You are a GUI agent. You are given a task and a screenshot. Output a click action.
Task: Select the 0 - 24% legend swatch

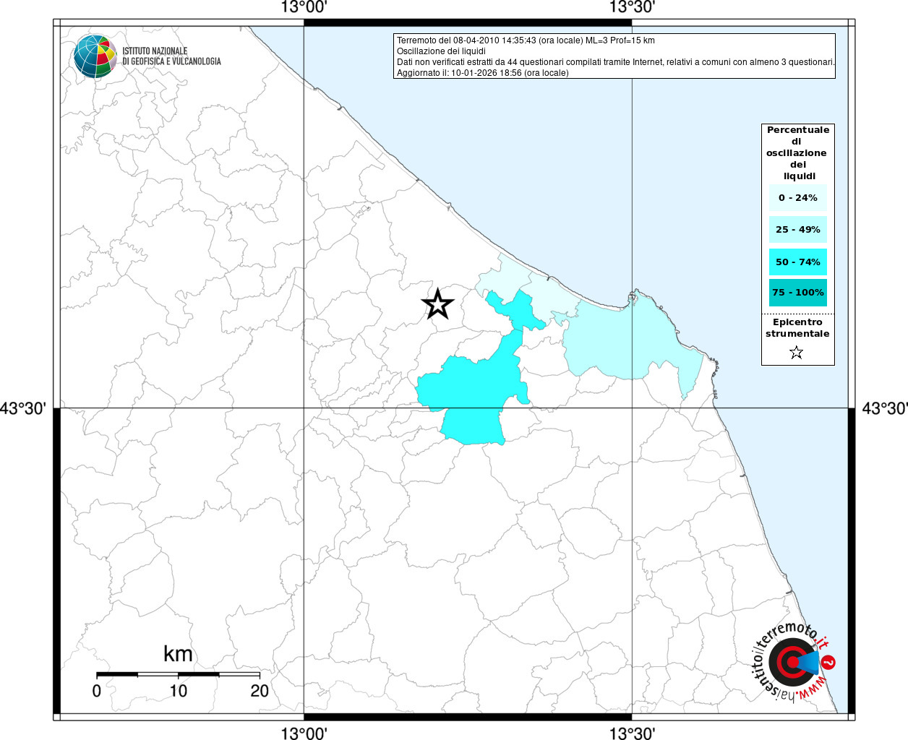(x=797, y=198)
